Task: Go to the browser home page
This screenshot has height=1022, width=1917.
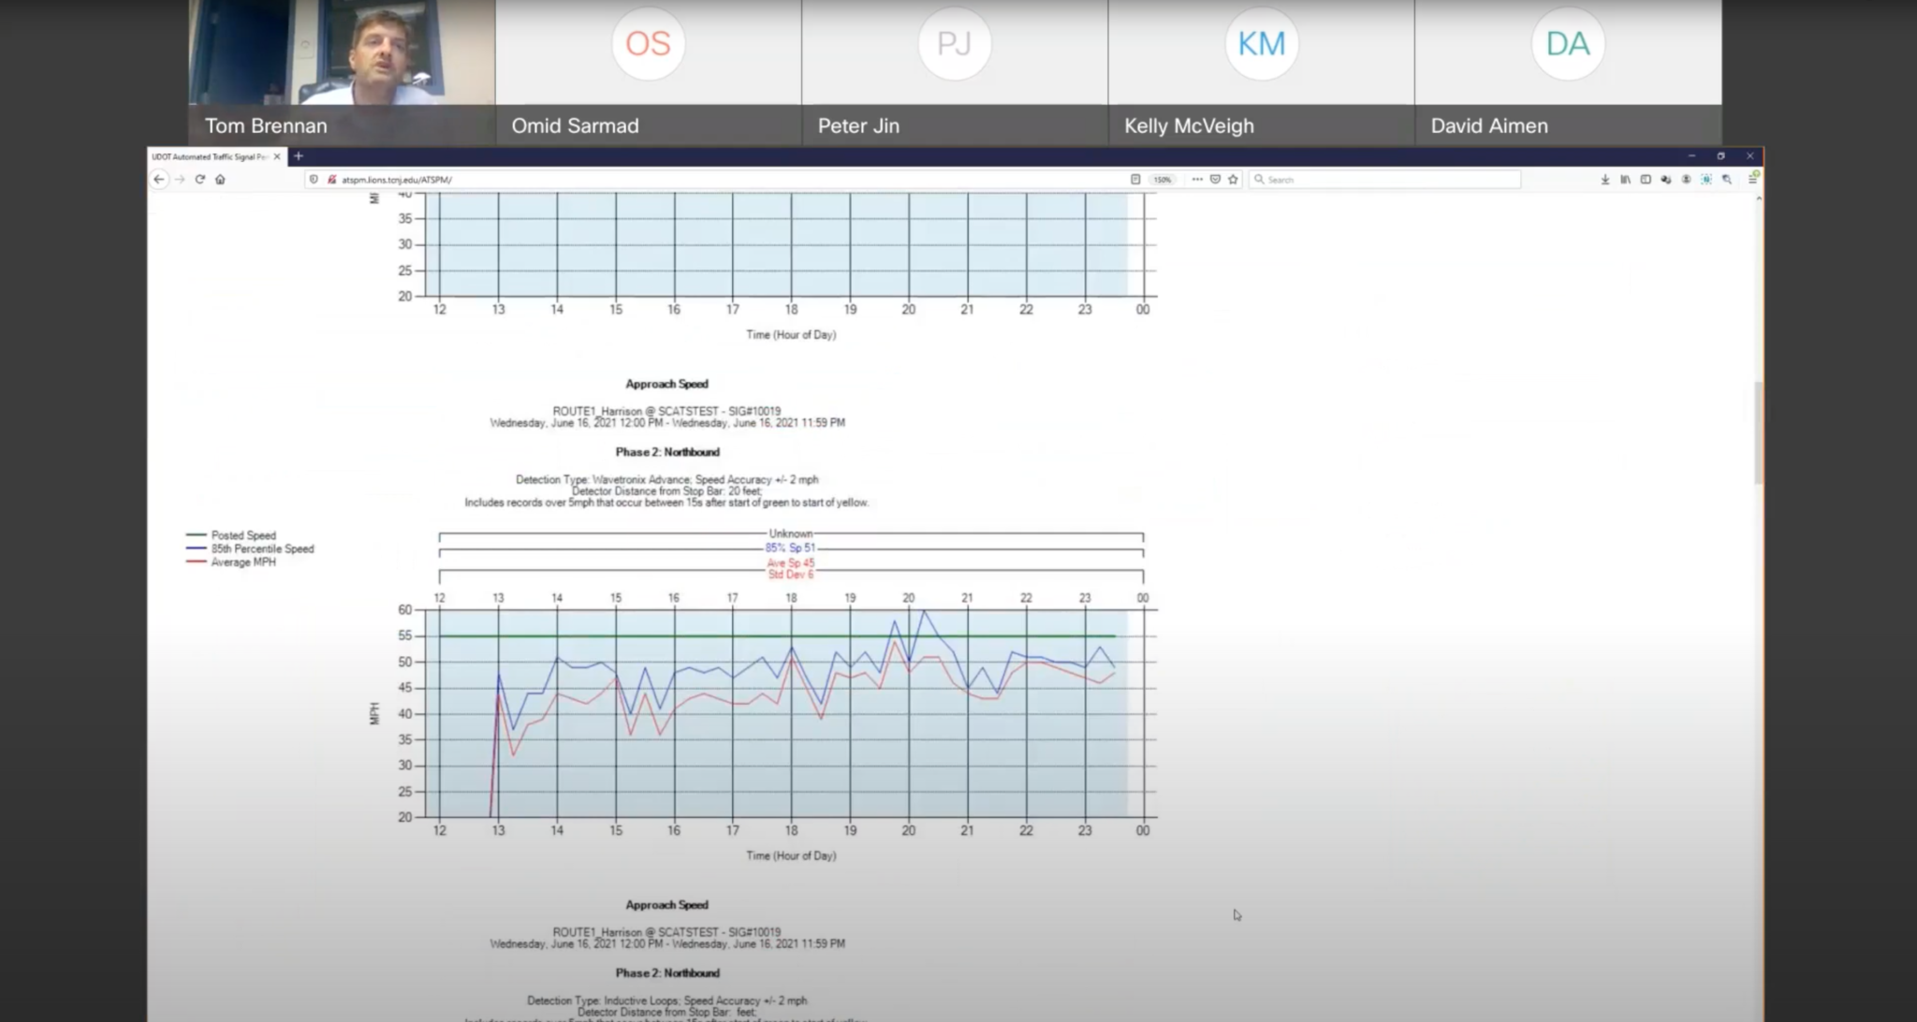Action: pyautogui.click(x=220, y=180)
